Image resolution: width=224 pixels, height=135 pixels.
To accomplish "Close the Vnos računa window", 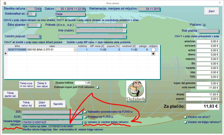I will click(x=220, y=3).
